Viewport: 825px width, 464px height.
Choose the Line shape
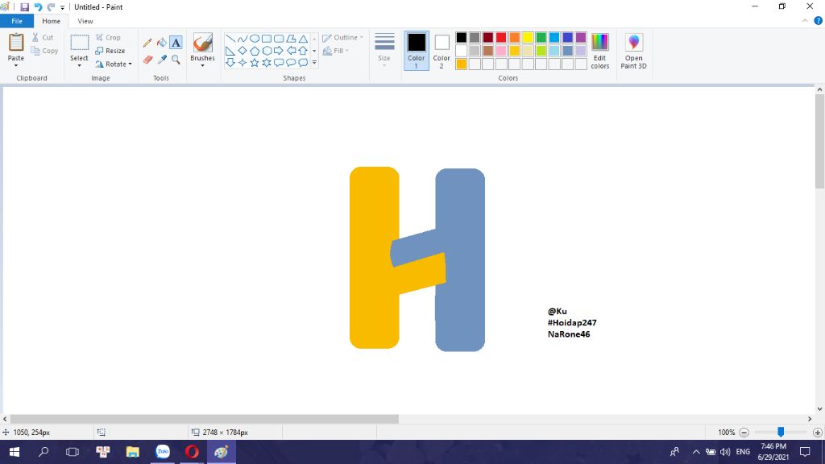[x=230, y=39]
